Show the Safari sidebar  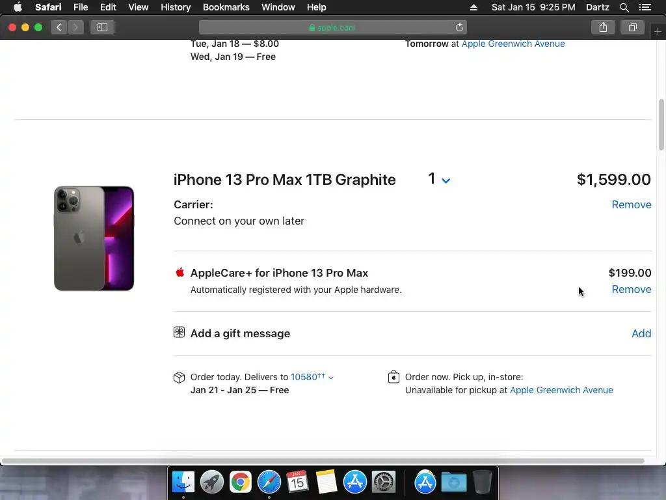click(x=102, y=27)
